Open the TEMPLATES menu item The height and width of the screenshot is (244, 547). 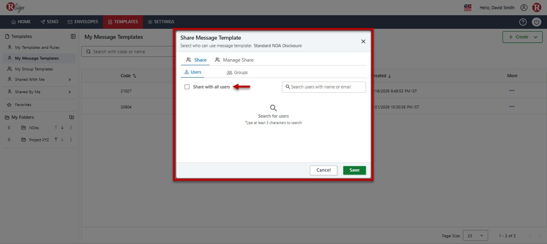[123, 22]
